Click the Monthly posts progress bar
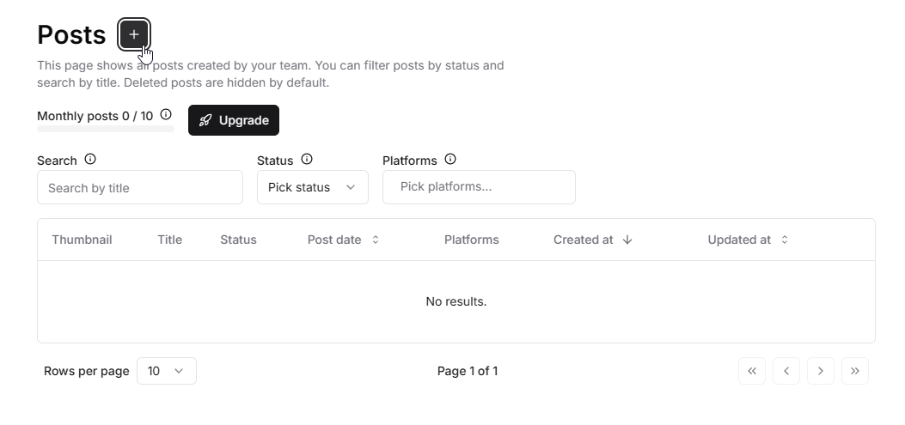The width and height of the screenshot is (905, 425). click(106, 129)
